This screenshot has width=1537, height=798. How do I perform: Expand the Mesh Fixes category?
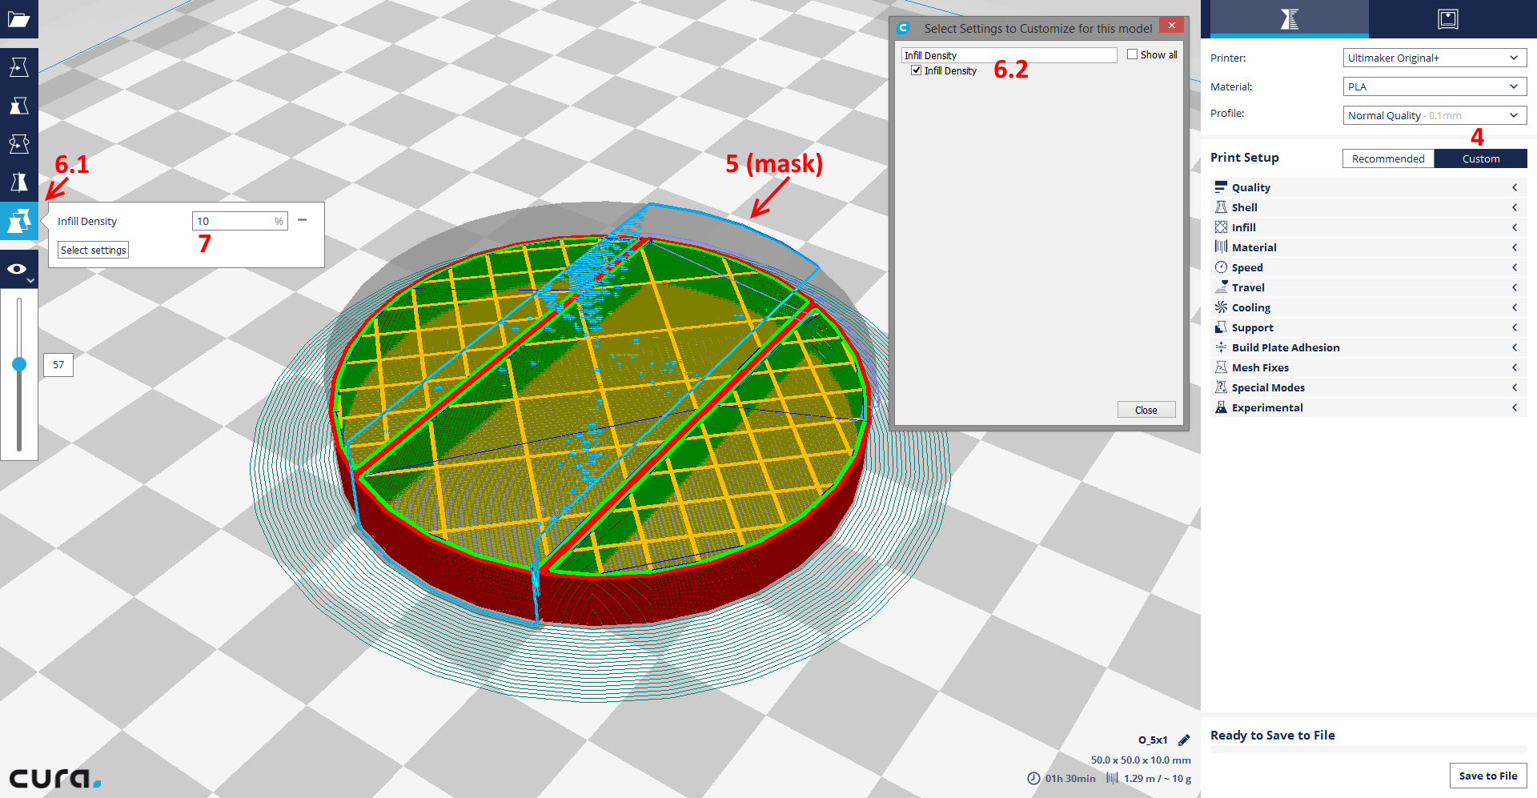(1369, 367)
